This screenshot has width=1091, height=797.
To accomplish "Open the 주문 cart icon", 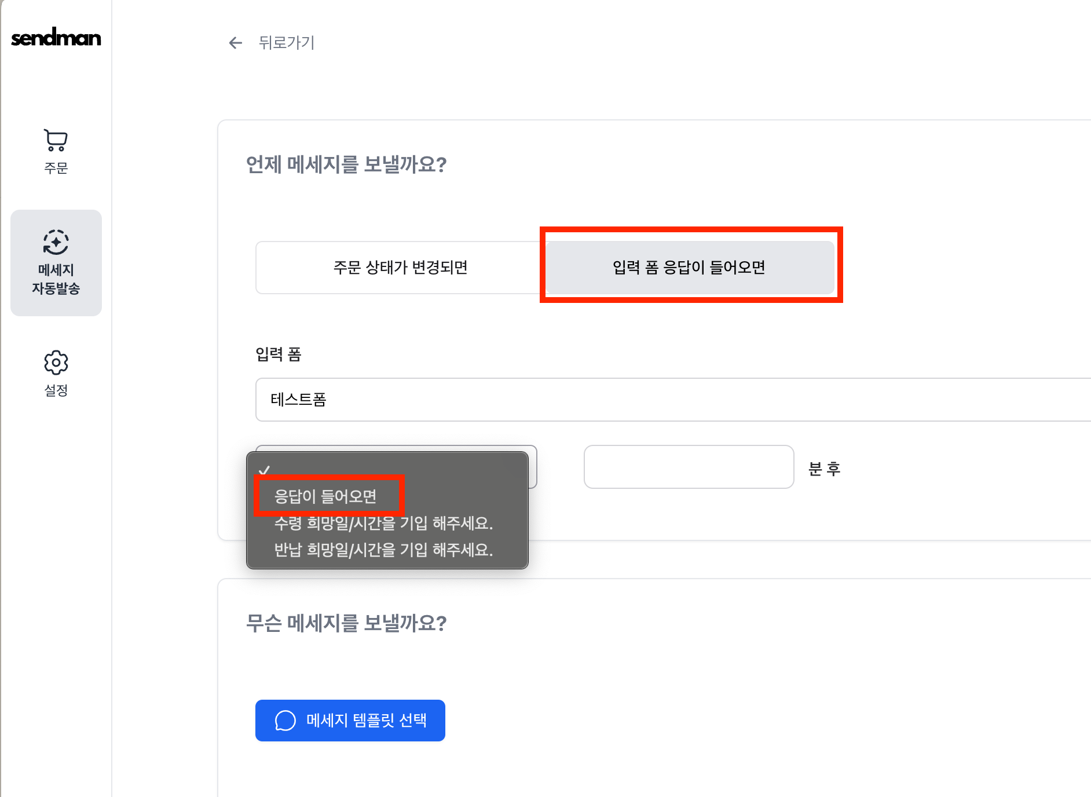I will coord(56,140).
